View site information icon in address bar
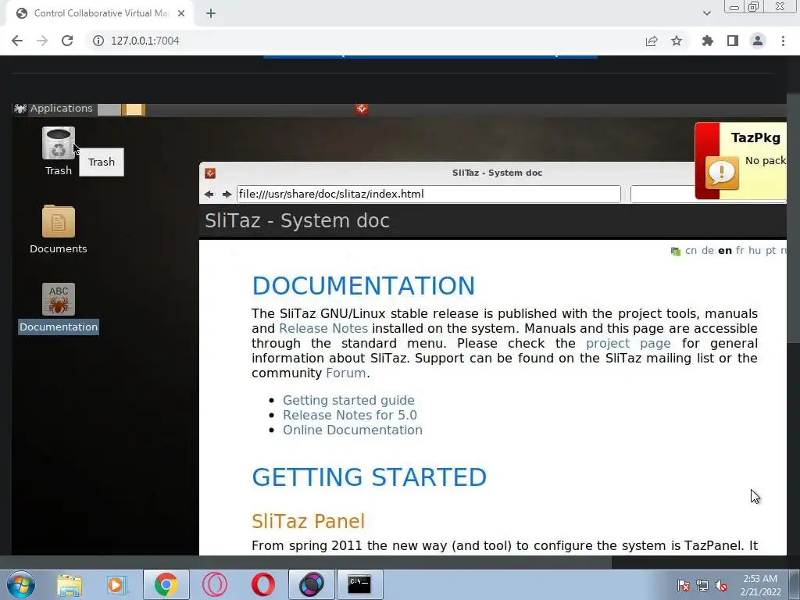Viewport: 800px width, 600px height. (x=98, y=41)
